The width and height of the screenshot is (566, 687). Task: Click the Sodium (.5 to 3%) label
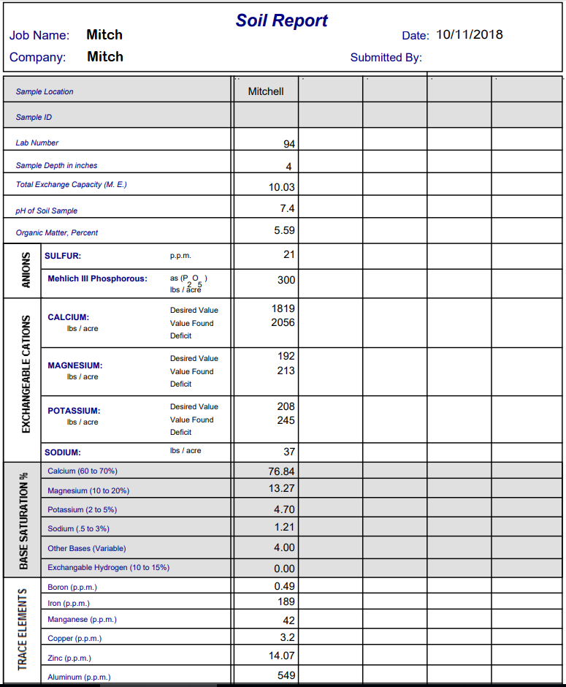click(x=78, y=528)
